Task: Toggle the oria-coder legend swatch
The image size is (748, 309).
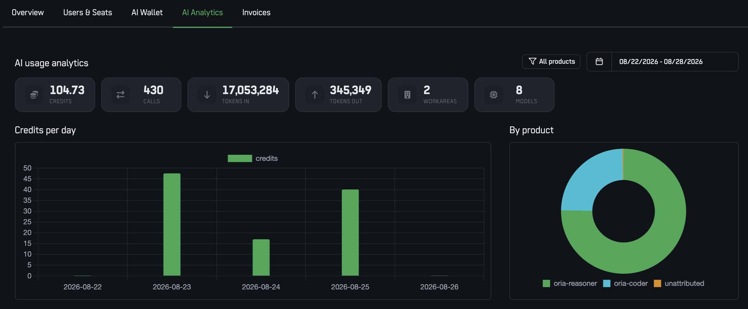Action: [606, 283]
